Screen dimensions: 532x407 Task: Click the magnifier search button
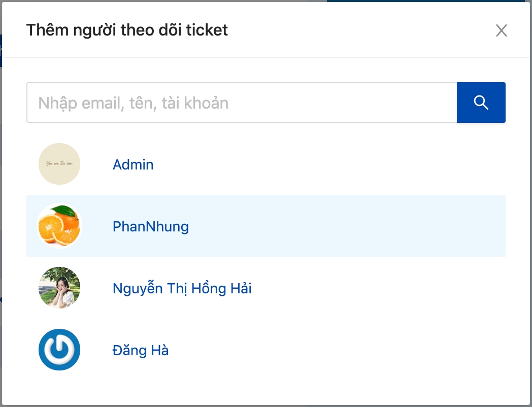coord(481,103)
